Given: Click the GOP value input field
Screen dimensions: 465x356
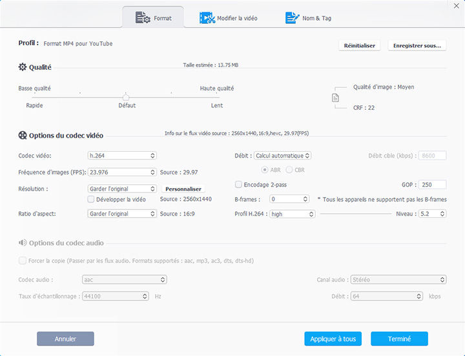Looking at the screenshot, I should 432,184.
